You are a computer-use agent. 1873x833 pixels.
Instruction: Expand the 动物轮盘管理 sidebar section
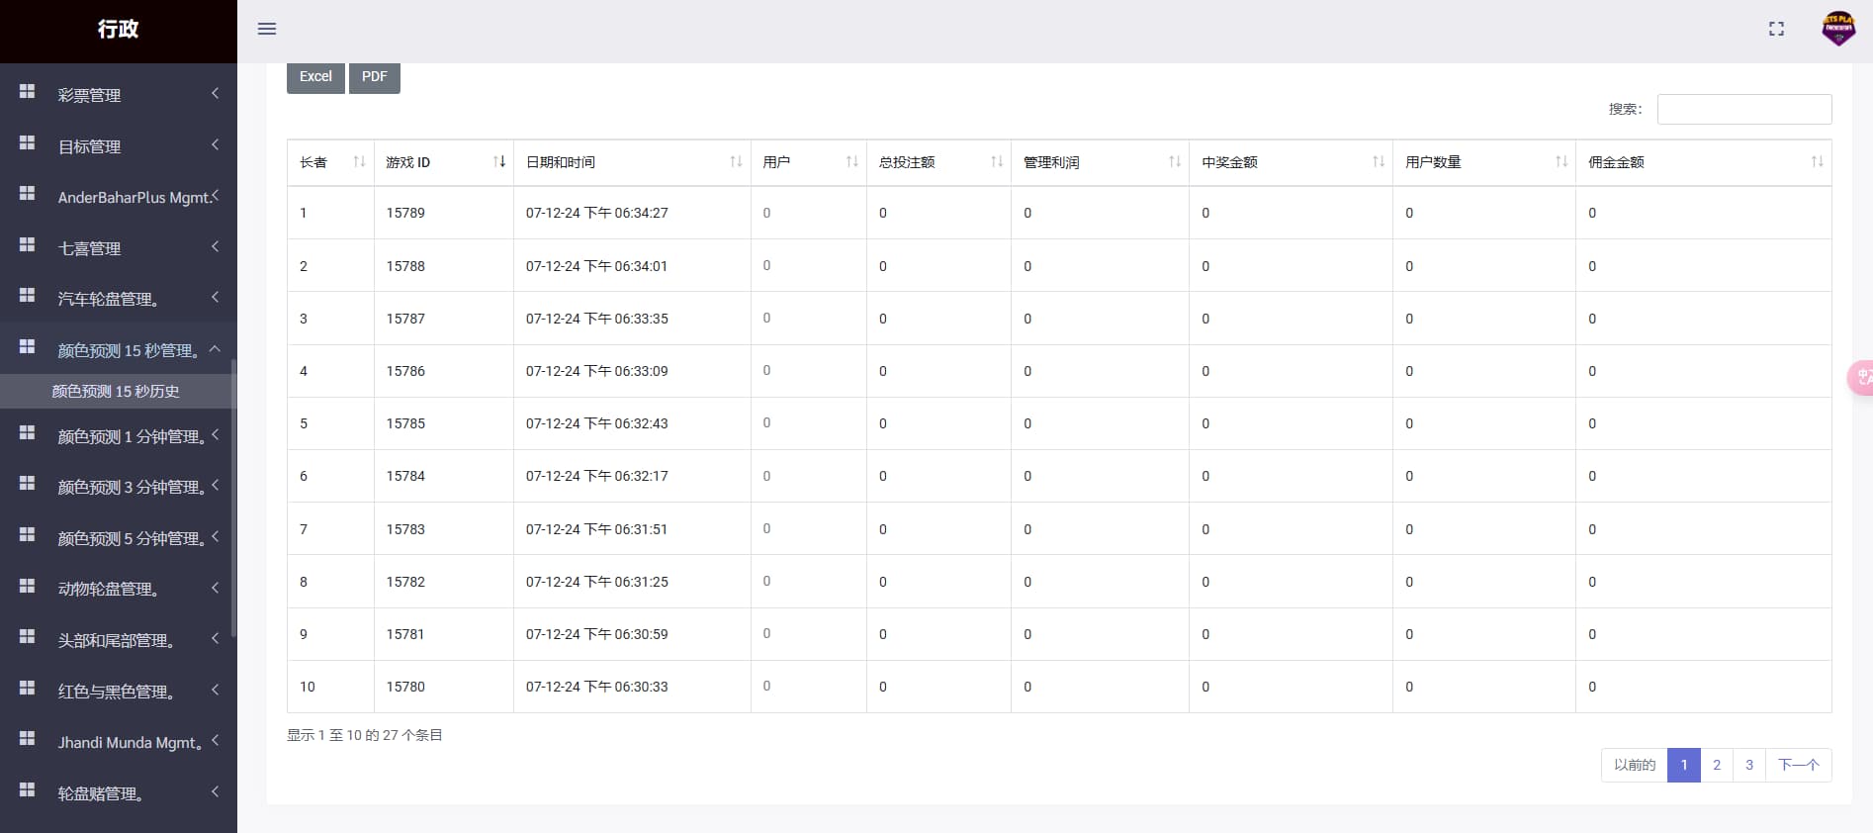(119, 589)
